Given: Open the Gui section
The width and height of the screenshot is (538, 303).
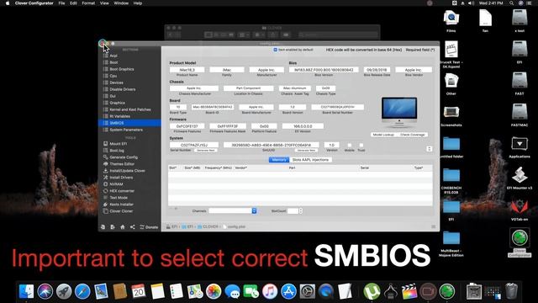Looking at the screenshot, I should 113,96.
